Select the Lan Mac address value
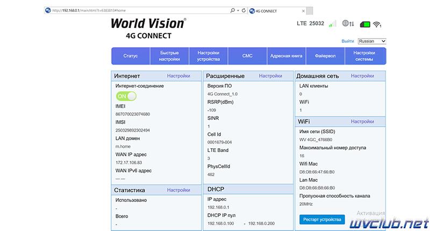This screenshot has height=231, width=430. coord(317,188)
